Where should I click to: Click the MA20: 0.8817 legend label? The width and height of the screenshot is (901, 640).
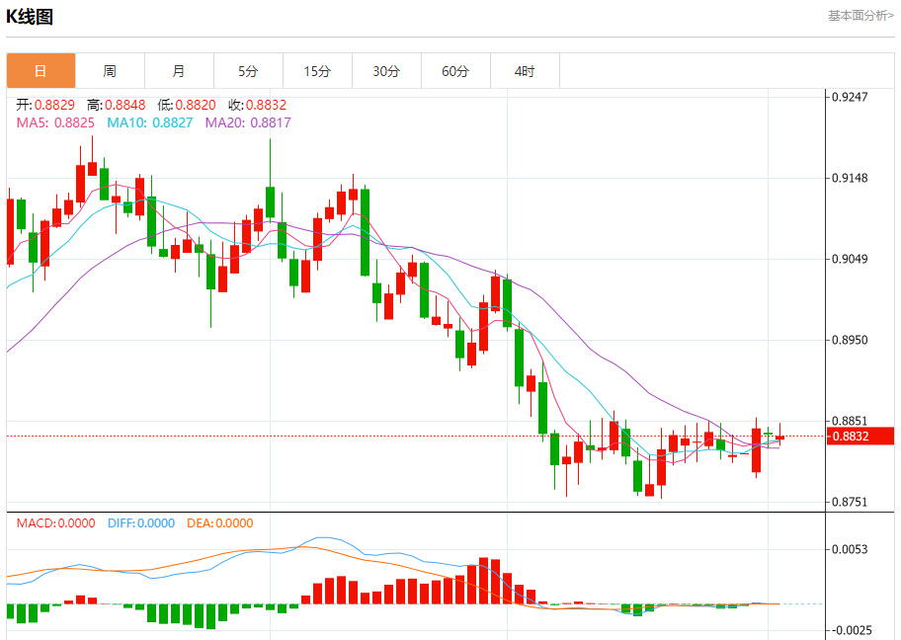click(x=248, y=122)
